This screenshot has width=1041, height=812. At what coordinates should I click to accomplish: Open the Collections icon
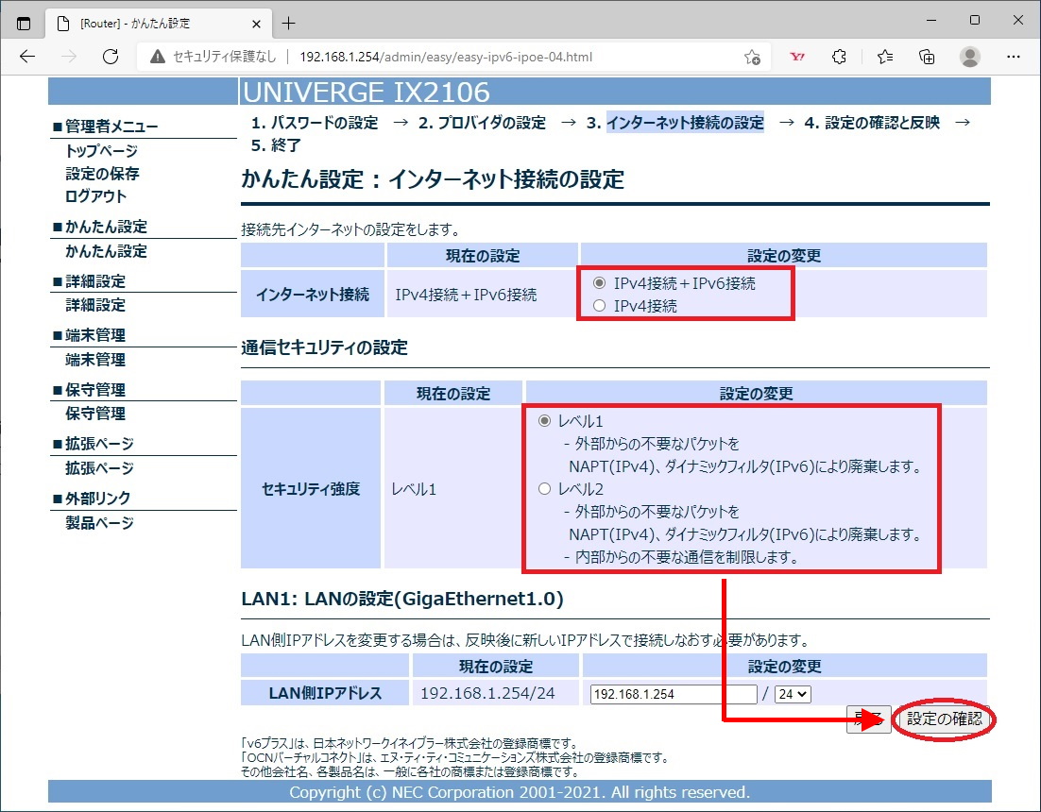tap(927, 57)
